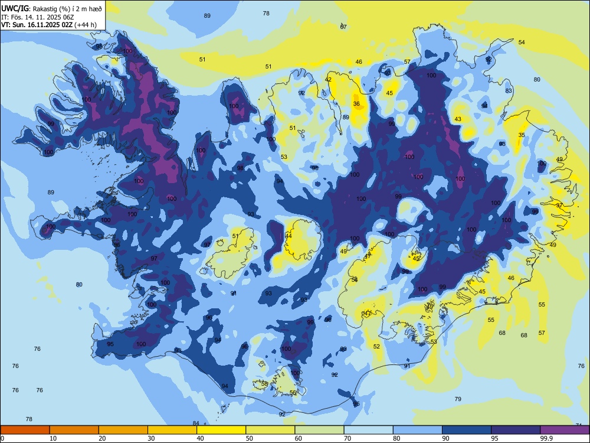Select the amber 30–40 legend swatch
The width and height of the screenshot is (590, 443).
tap(172, 430)
